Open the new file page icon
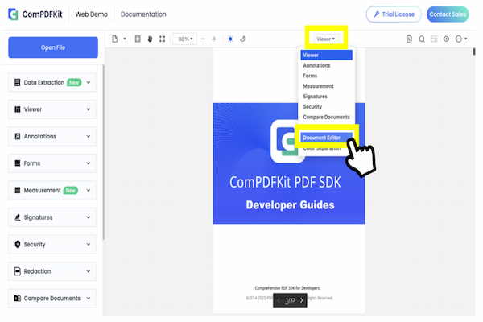 tap(115, 39)
